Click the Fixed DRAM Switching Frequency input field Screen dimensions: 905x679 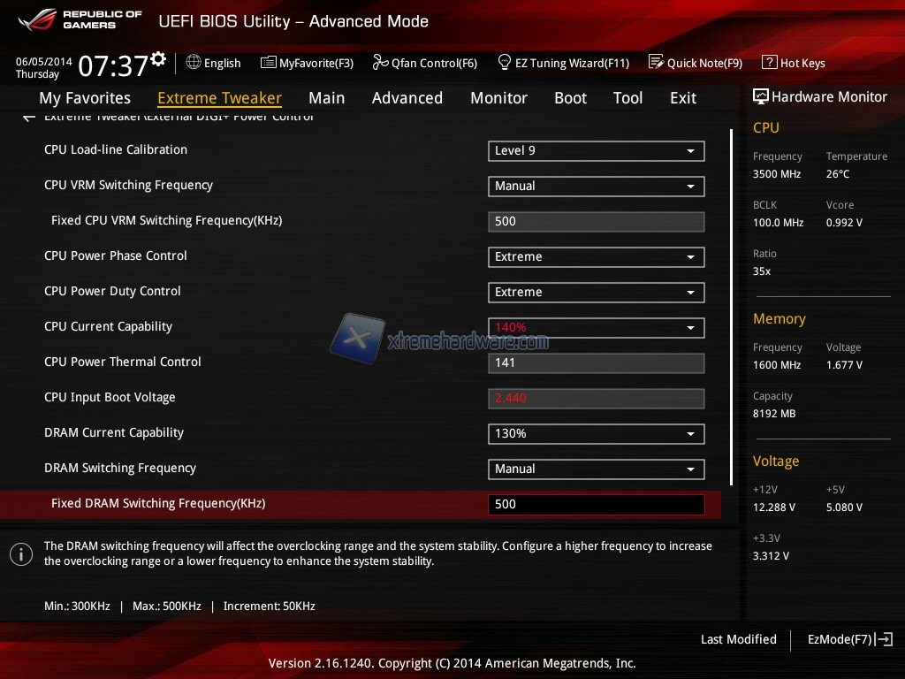[x=596, y=505]
